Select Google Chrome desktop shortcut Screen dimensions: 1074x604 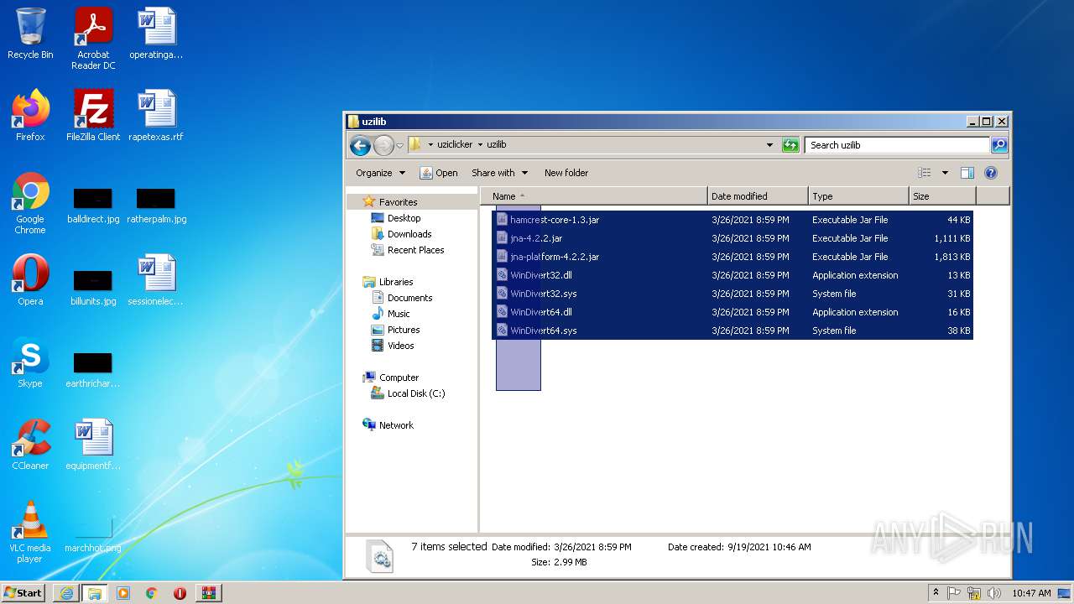[x=30, y=203]
